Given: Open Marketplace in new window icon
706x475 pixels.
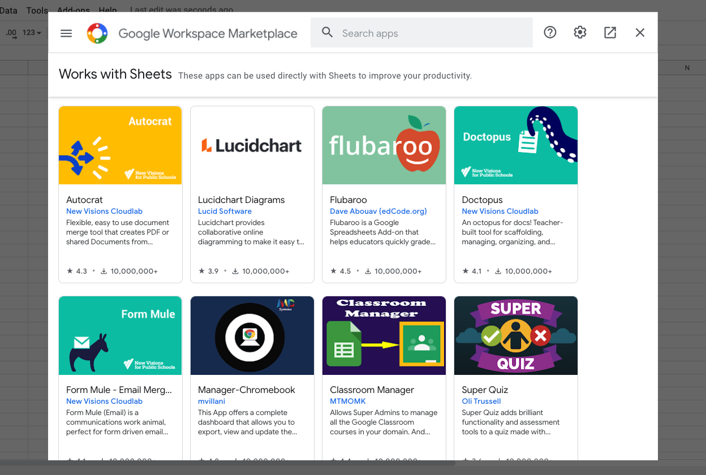Looking at the screenshot, I should click(x=610, y=33).
